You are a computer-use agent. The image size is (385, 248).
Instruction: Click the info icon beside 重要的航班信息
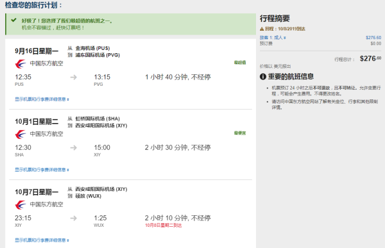click(x=263, y=76)
